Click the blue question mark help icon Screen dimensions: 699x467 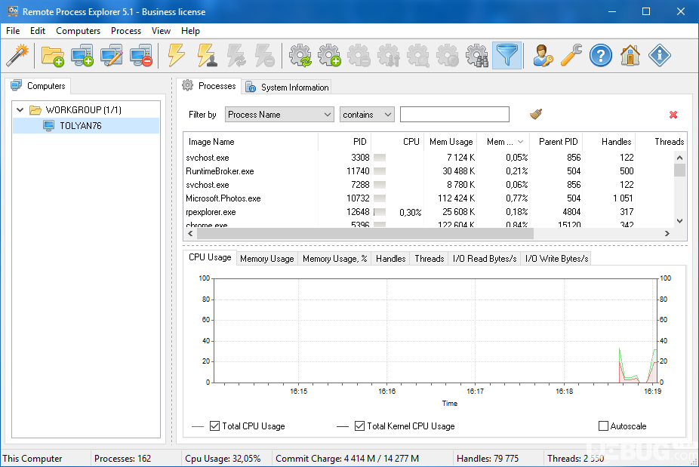pos(600,56)
